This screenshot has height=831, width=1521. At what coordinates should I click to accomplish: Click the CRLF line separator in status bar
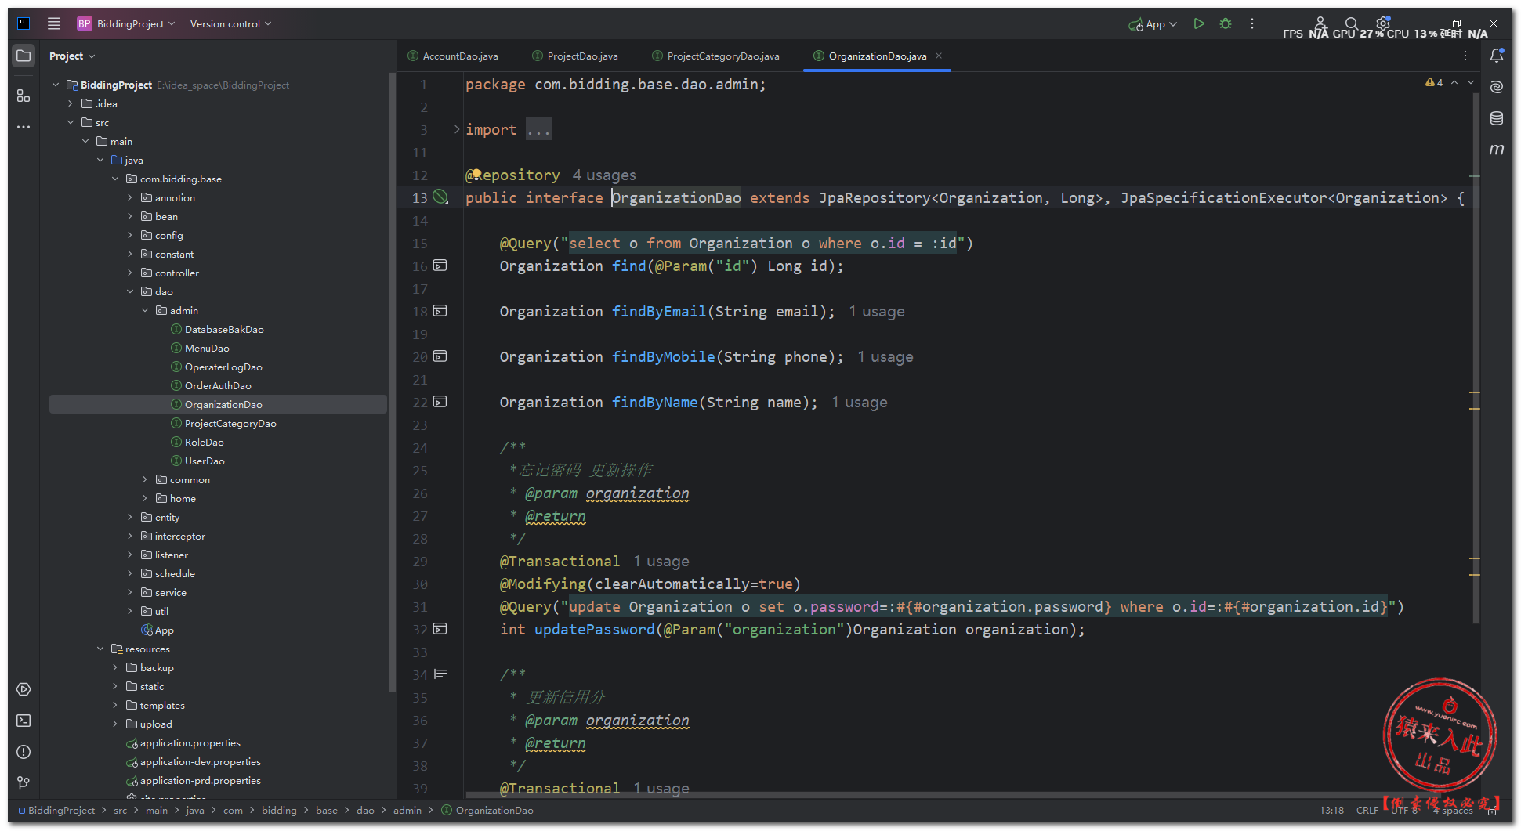click(1367, 811)
